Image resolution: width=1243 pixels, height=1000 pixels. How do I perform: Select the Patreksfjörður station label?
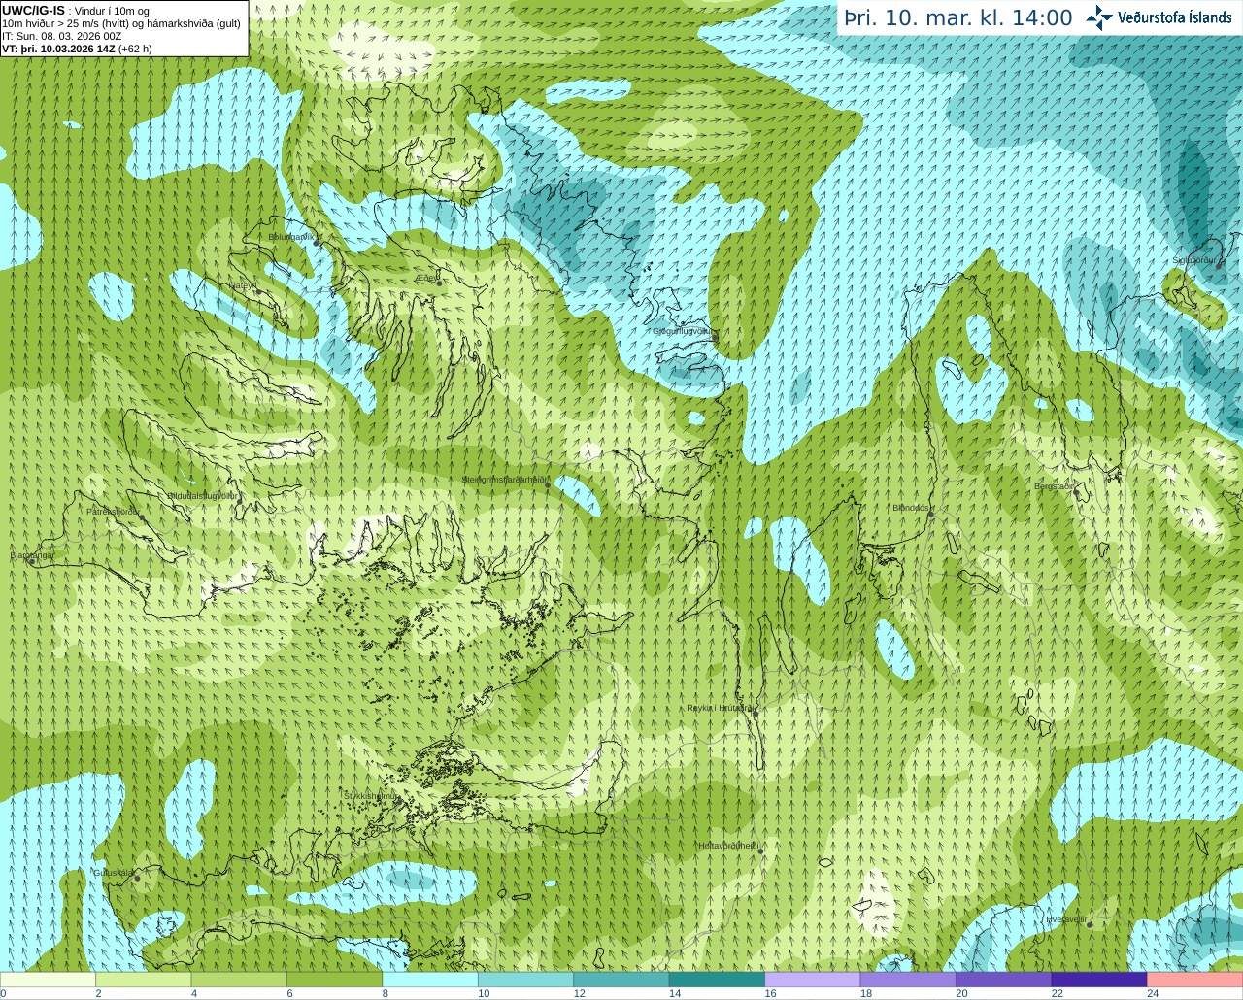(x=113, y=511)
